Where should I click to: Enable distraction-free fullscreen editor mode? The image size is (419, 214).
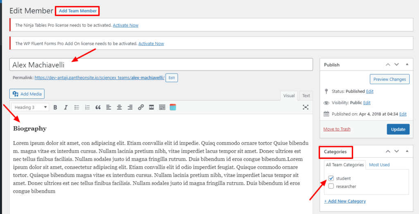click(x=305, y=107)
